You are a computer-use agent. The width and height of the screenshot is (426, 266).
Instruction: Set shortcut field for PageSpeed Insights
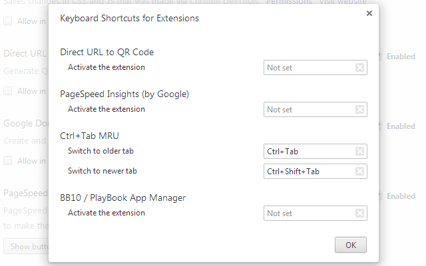tap(315, 109)
